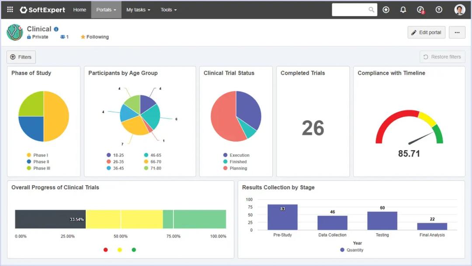
Task: Click the user profile avatar
Action: click(459, 10)
